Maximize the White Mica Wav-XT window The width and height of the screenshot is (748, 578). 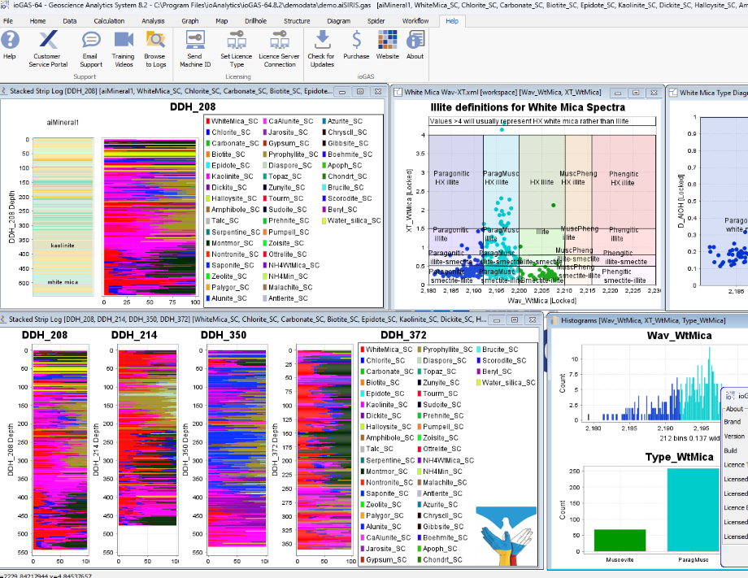(636, 93)
